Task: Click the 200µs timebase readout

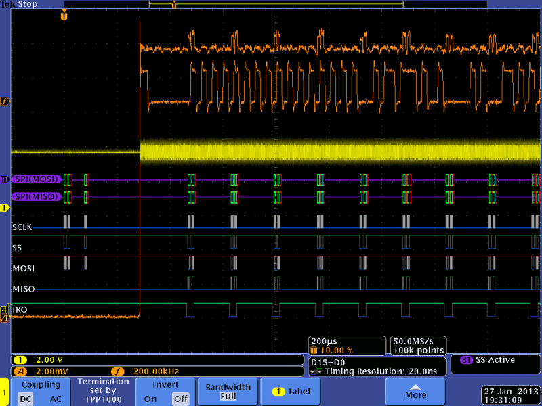Action: (324, 342)
